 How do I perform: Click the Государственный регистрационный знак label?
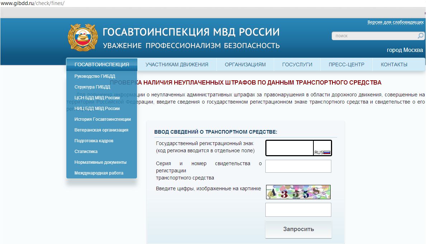coord(205,143)
